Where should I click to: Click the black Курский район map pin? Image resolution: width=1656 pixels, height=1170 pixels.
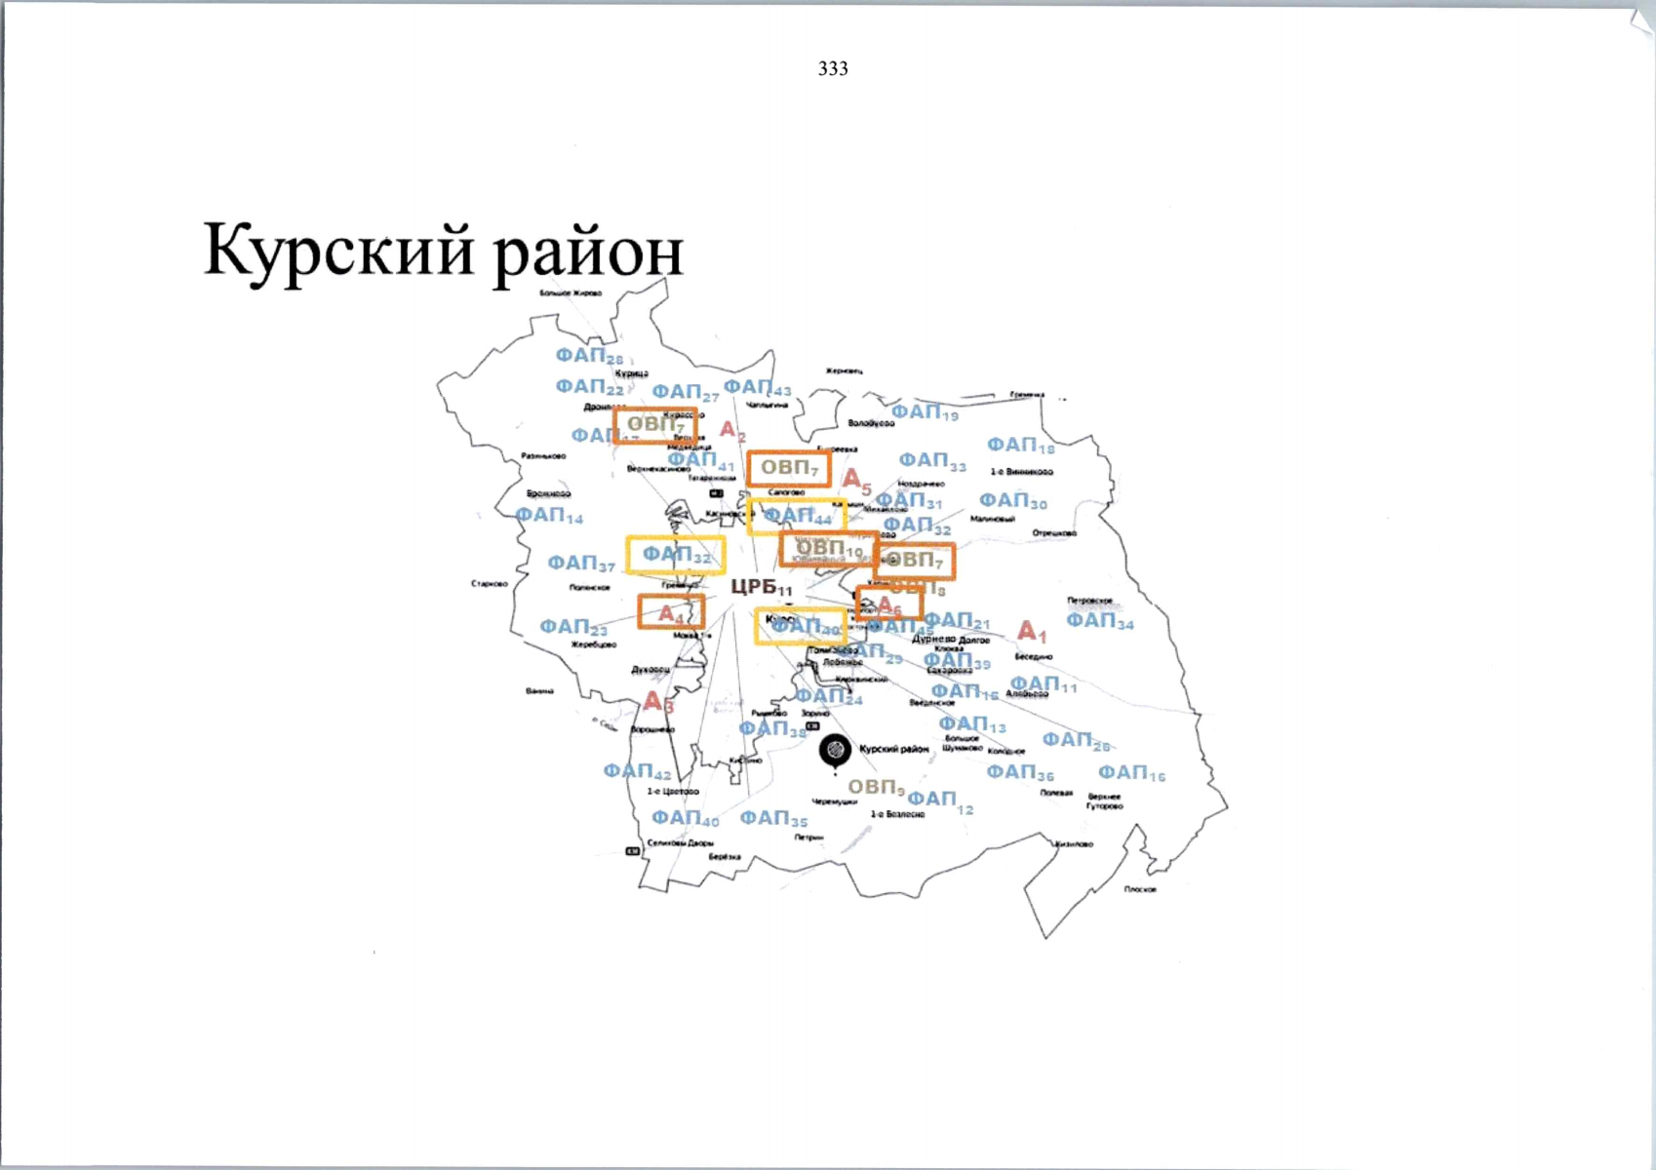click(835, 751)
